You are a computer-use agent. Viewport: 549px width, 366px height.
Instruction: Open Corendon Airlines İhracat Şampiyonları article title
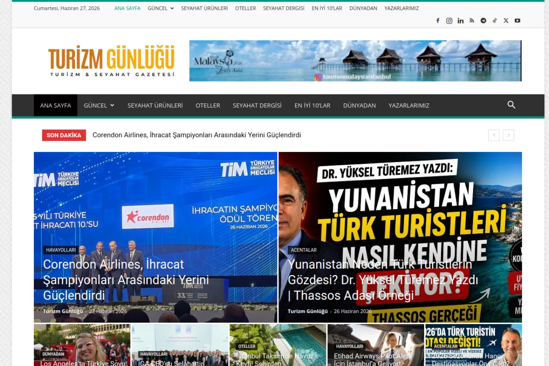126,280
